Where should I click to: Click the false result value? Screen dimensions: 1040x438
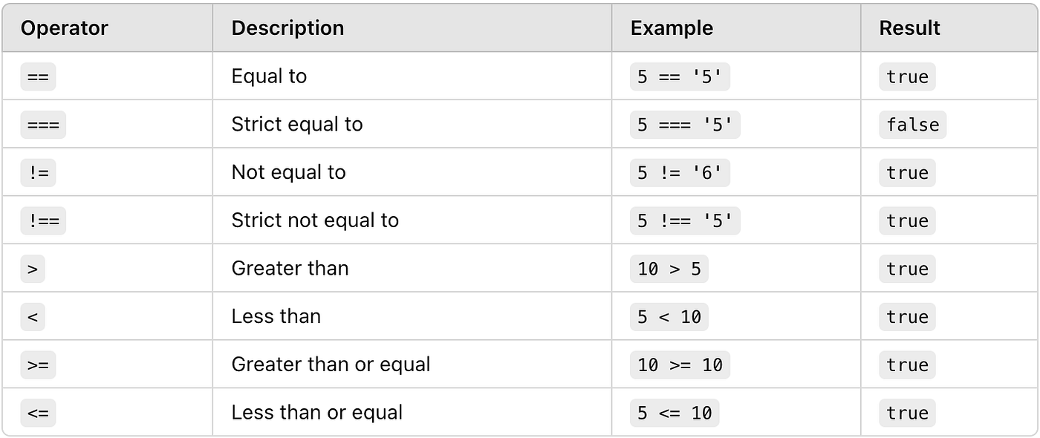pyautogui.click(x=913, y=125)
